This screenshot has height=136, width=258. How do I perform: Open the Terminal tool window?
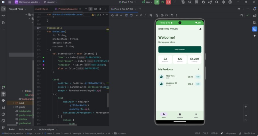pos(3,121)
